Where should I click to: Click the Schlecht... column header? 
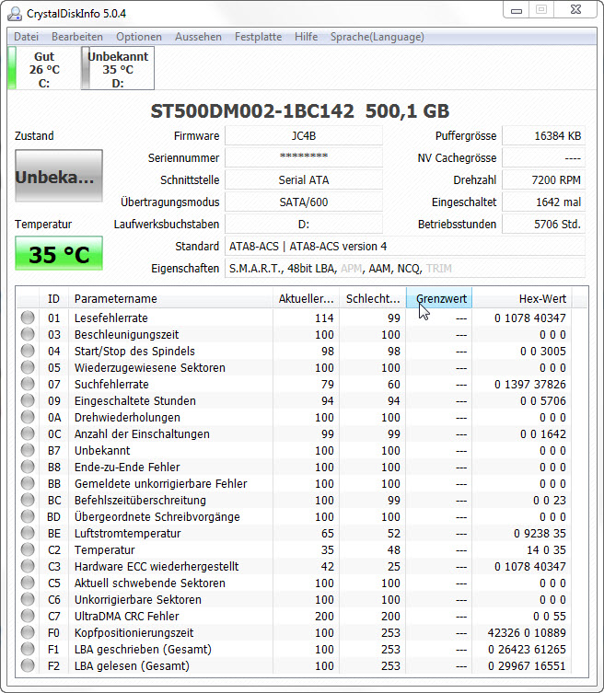point(373,299)
